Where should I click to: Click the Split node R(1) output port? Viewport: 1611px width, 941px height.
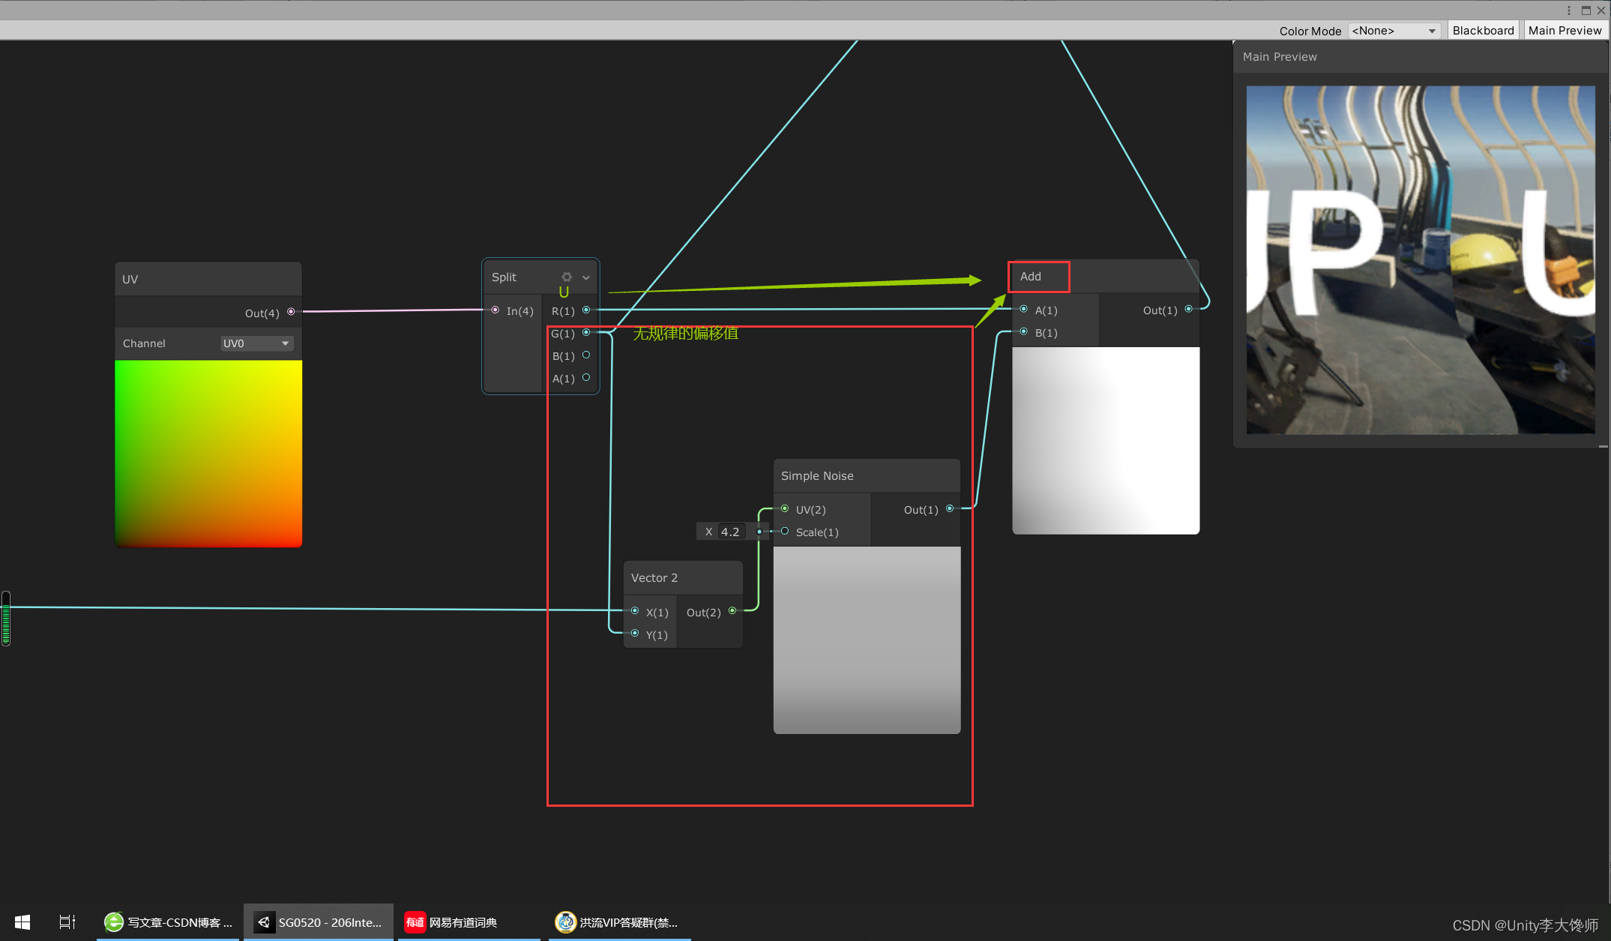[x=586, y=310]
